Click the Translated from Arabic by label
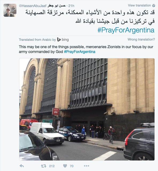The image size is (158, 171). (x=37, y=40)
